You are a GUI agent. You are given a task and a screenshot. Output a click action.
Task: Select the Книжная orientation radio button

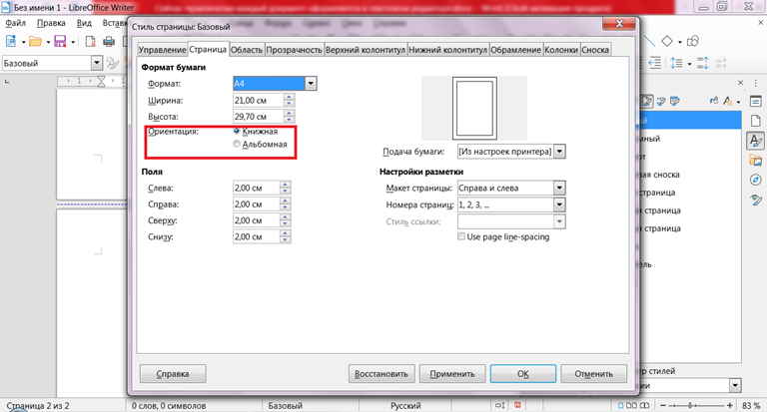237,131
